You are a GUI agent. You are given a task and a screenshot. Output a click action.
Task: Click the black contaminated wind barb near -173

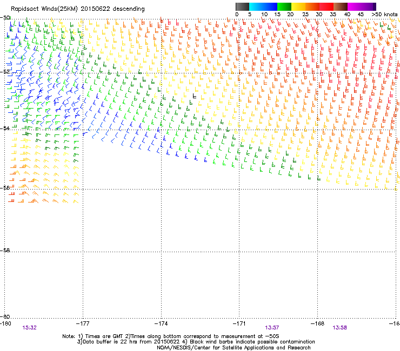click(195, 96)
